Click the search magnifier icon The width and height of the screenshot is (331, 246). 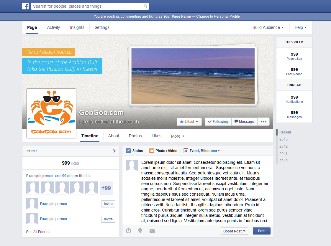point(145,6)
